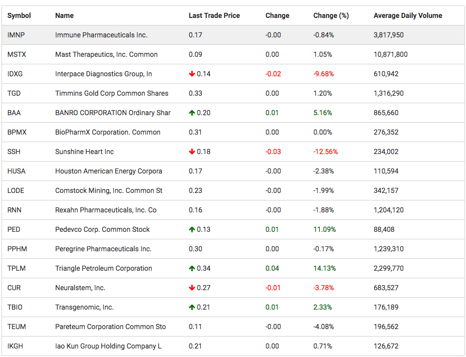
Task: Click Interpace Diagnostics Group name
Action: click(104, 74)
